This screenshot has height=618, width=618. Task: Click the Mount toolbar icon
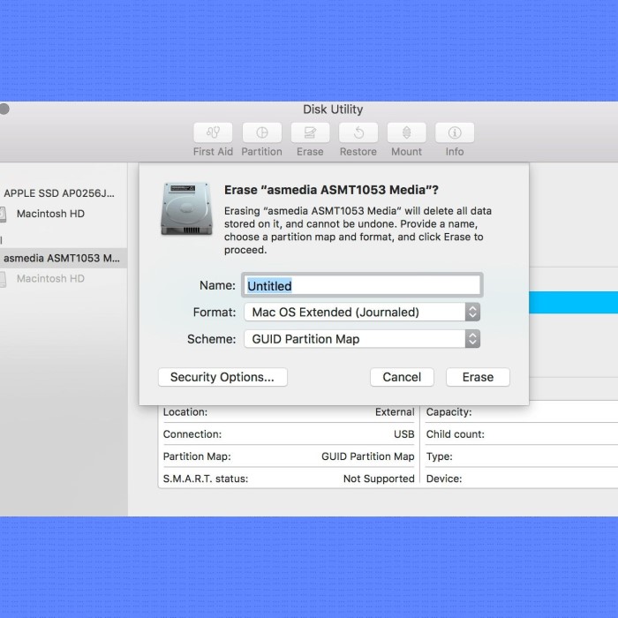point(406,132)
